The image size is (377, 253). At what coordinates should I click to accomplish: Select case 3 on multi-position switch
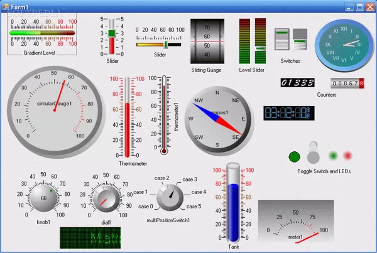point(190,180)
